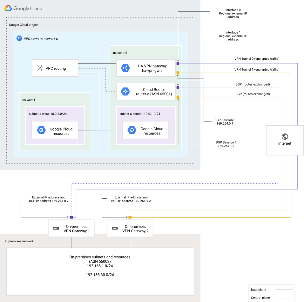Click the purple Interface 0 square on HA VPN gateway

click(x=178, y=64)
